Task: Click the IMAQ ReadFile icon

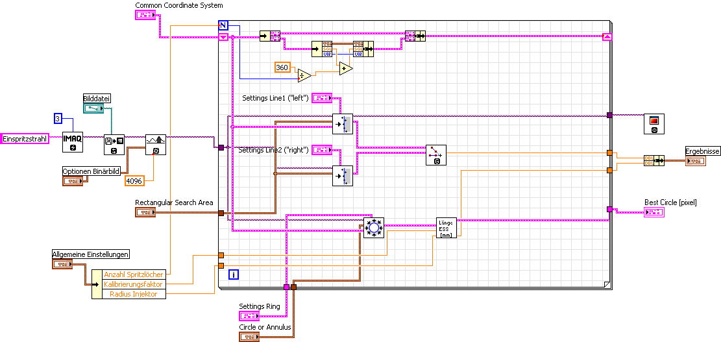Action: click(114, 144)
